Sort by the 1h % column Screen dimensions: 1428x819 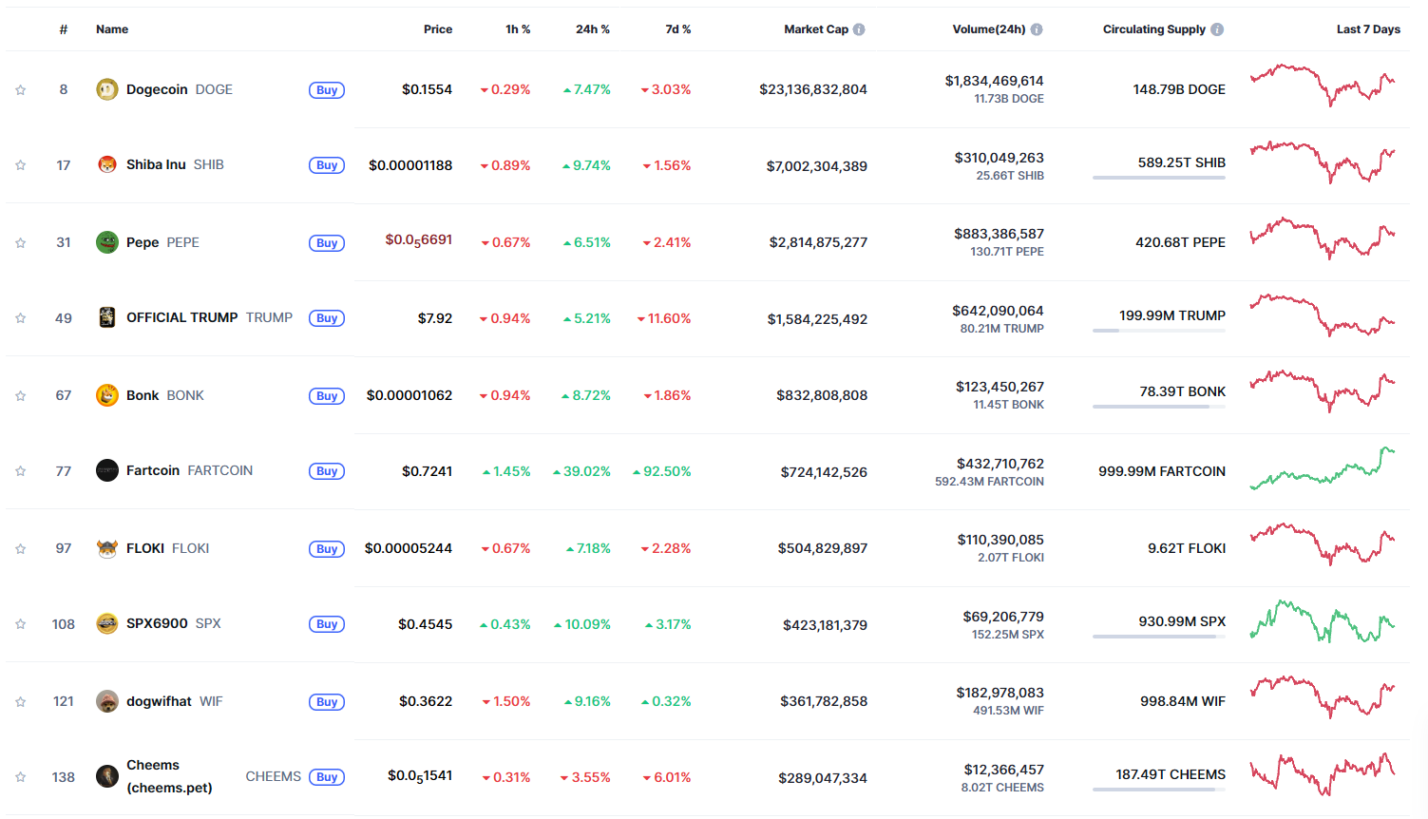(x=518, y=29)
